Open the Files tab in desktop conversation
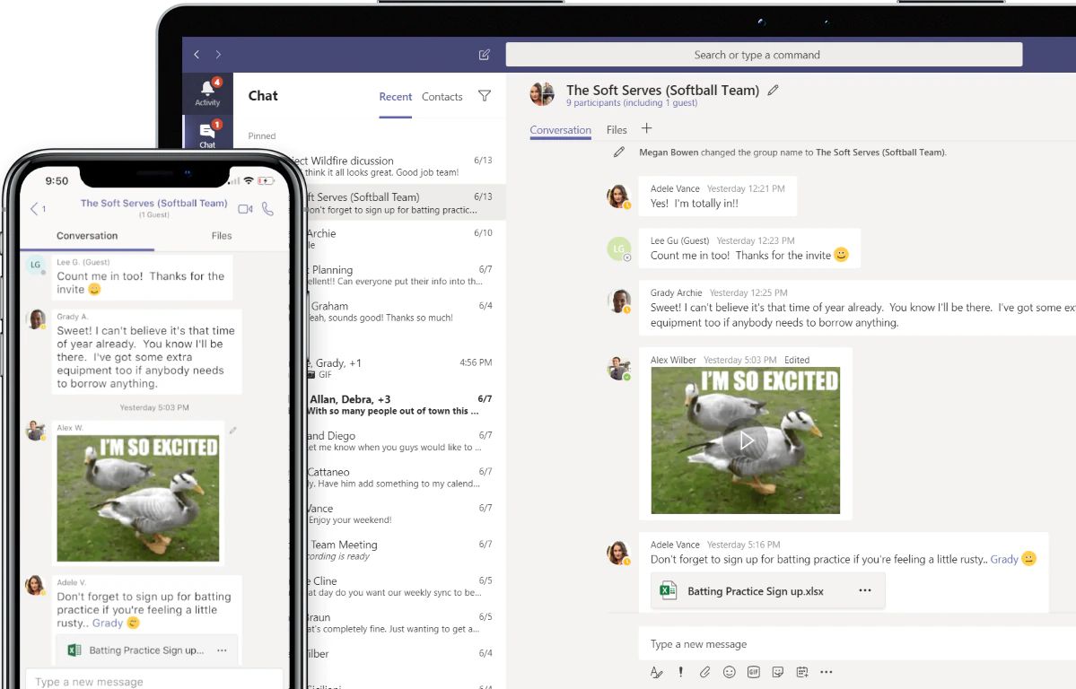The height and width of the screenshot is (689, 1076). pos(617,130)
